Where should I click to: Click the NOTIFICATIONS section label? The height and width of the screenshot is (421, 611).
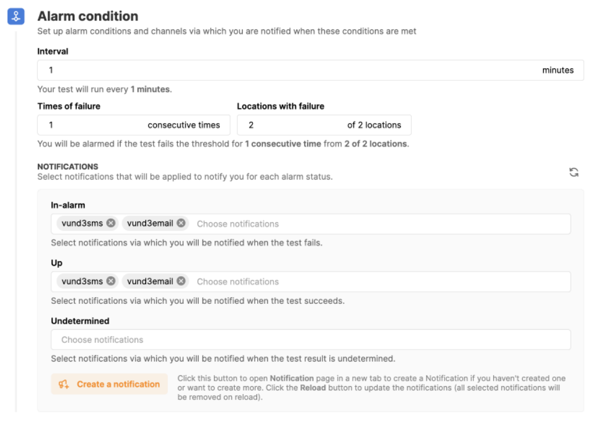click(x=67, y=166)
